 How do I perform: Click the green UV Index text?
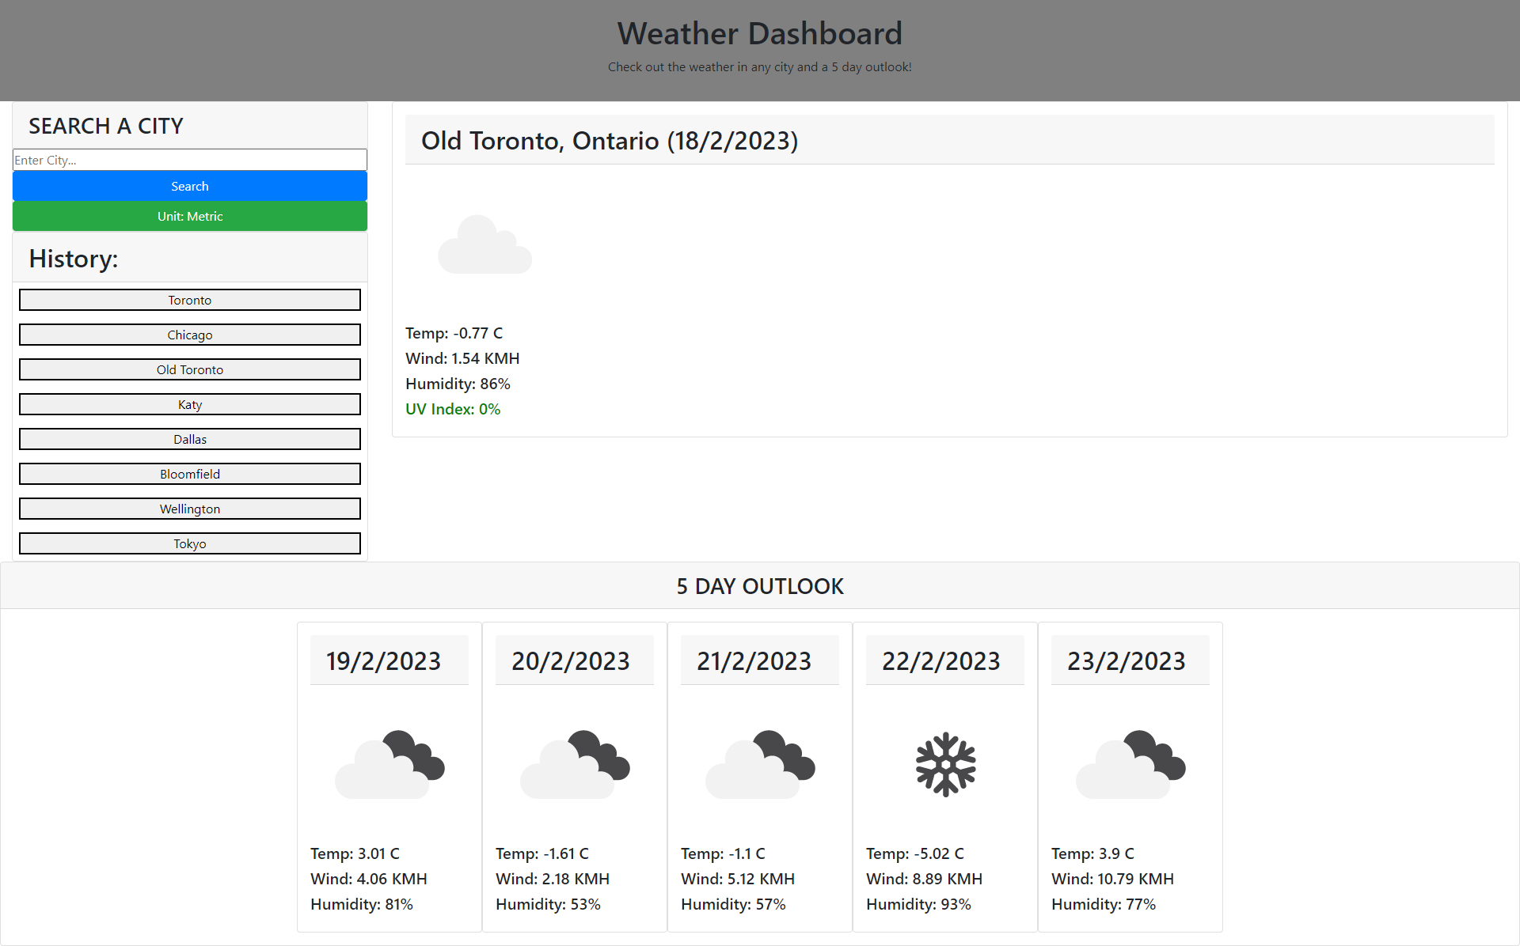tap(453, 409)
